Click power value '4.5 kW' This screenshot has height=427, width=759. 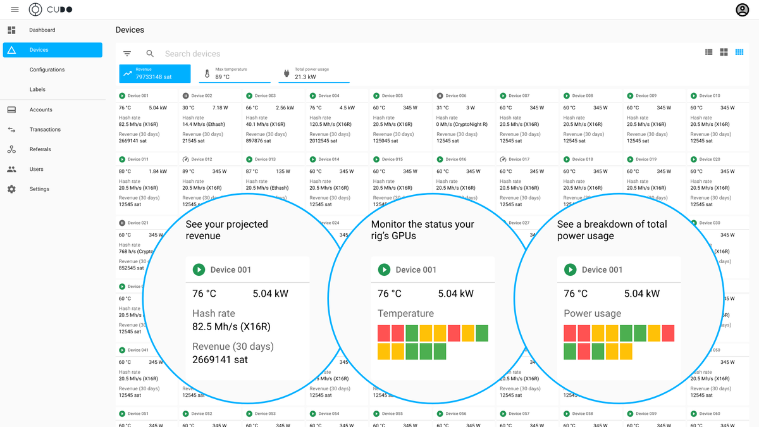point(347,108)
